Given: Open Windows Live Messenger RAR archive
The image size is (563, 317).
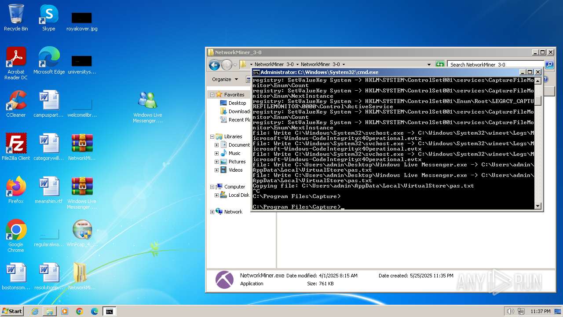Looking at the screenshot, I should pos(82,193).
